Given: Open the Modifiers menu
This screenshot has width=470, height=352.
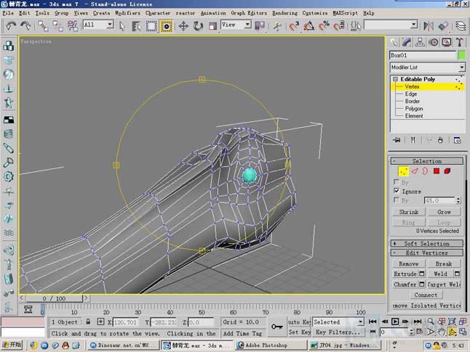Looking at the screenshot, I should click(x=127, y=13).
